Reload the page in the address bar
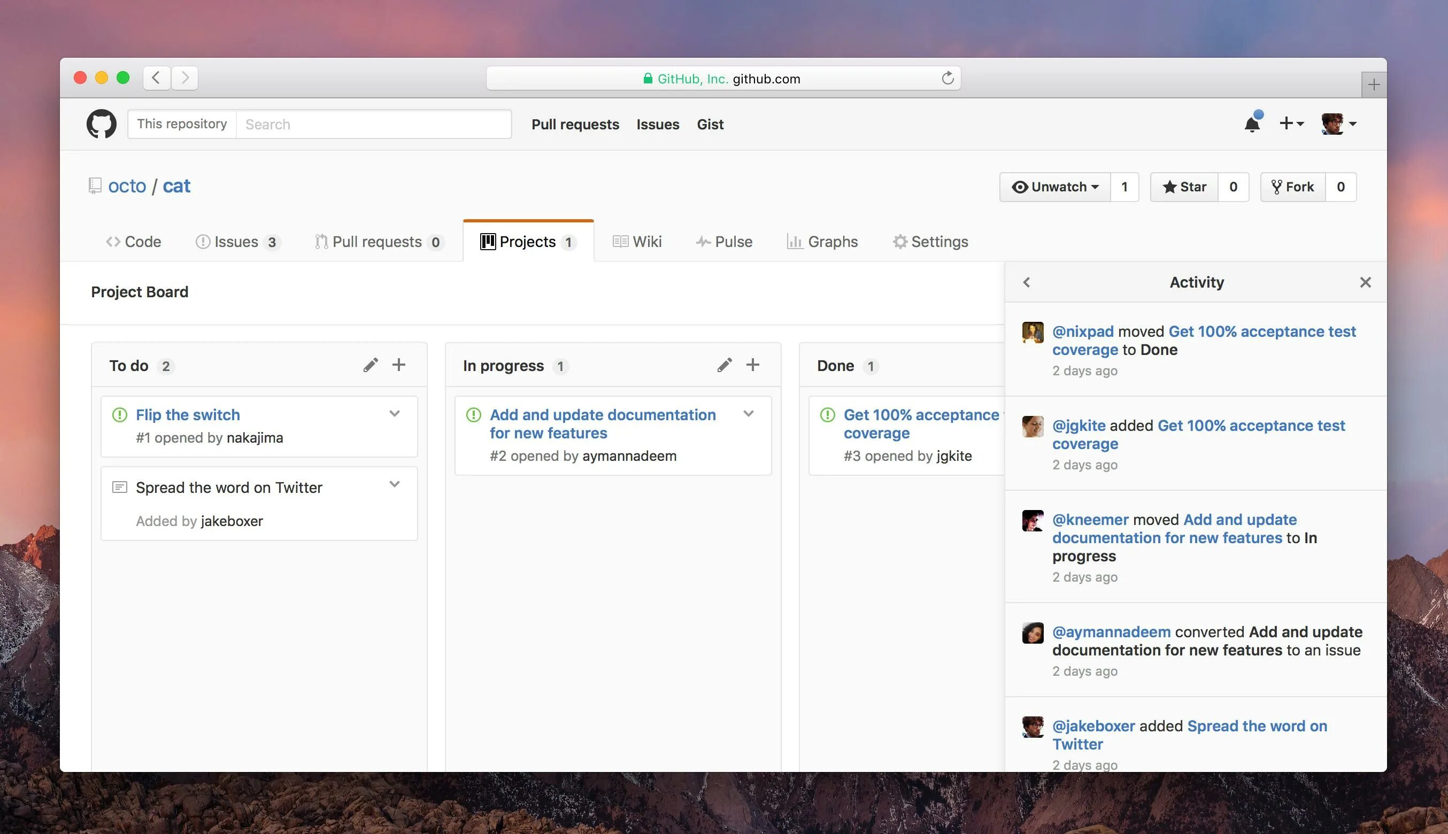Viewport: 1448px width, 834px height. [948, 78]
